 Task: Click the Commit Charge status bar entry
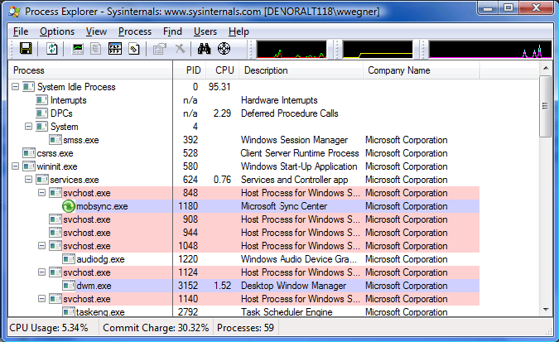tap(156, 328)
